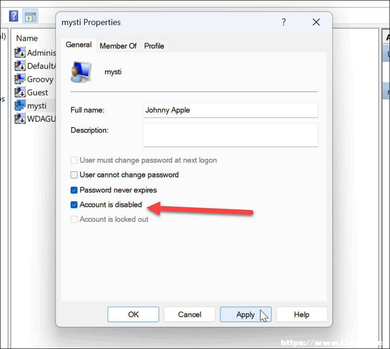Select the DefaultAccount user icon
The width and height of the screenshot is (390, 349).
click(20, 66)
